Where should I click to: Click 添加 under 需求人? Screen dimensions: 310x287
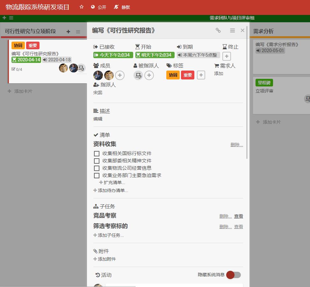coord(219,73)
